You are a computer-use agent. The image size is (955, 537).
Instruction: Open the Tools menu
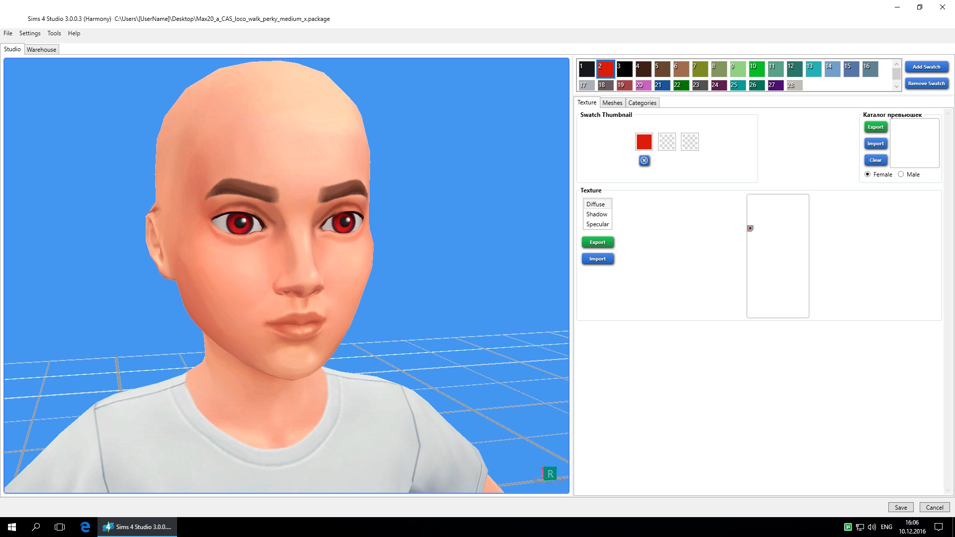(54, 33)
